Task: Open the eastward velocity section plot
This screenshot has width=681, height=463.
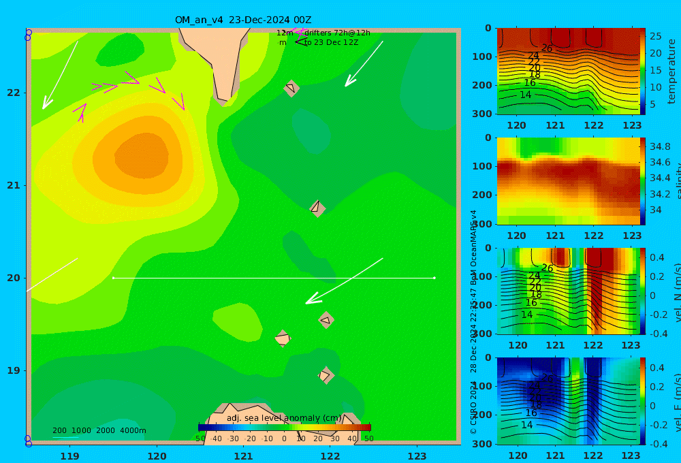Action: click(x=569, y=401)
